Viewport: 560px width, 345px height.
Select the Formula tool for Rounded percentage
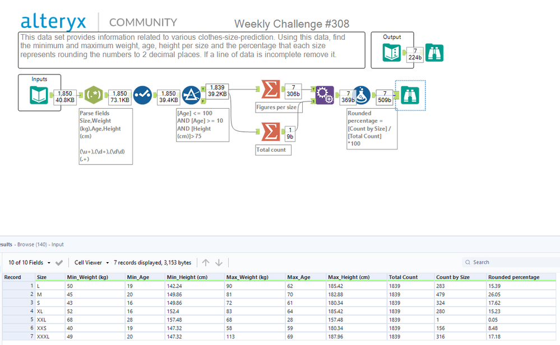tap(362, 95)
